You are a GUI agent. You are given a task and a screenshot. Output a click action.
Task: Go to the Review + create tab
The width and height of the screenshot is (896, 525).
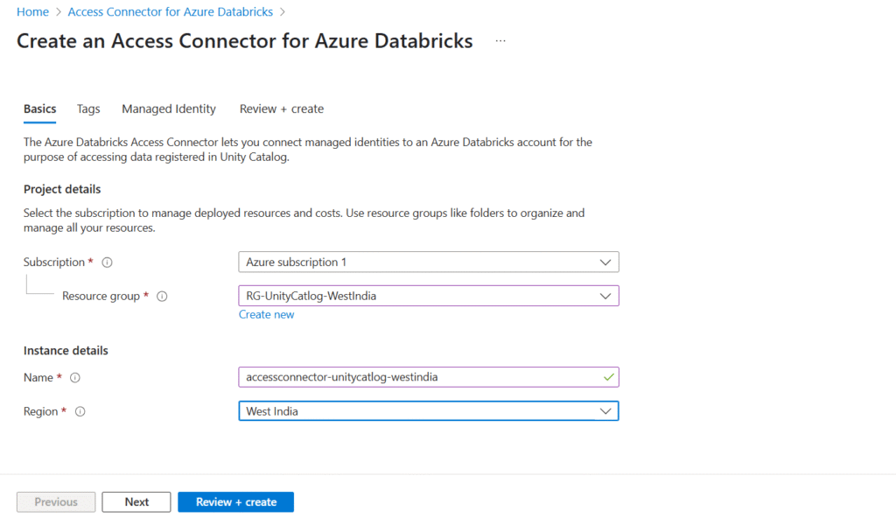tap(282, 108)
